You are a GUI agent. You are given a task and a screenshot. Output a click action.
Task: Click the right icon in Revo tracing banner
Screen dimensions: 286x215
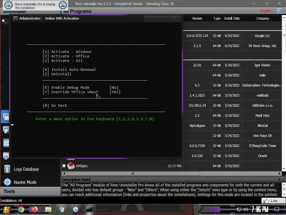point(63,5)
